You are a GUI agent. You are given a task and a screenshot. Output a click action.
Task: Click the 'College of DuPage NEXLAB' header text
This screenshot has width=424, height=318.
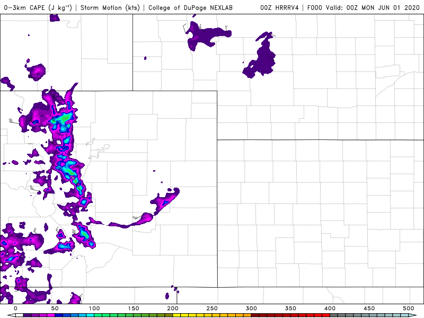coord(190,7)
